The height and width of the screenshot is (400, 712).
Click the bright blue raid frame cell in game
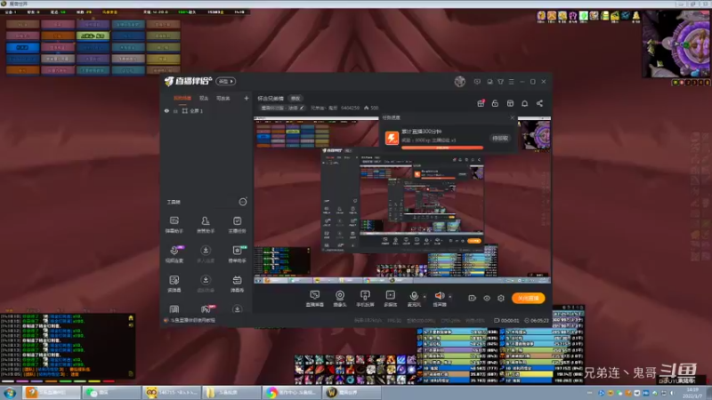tap(22, 47)
